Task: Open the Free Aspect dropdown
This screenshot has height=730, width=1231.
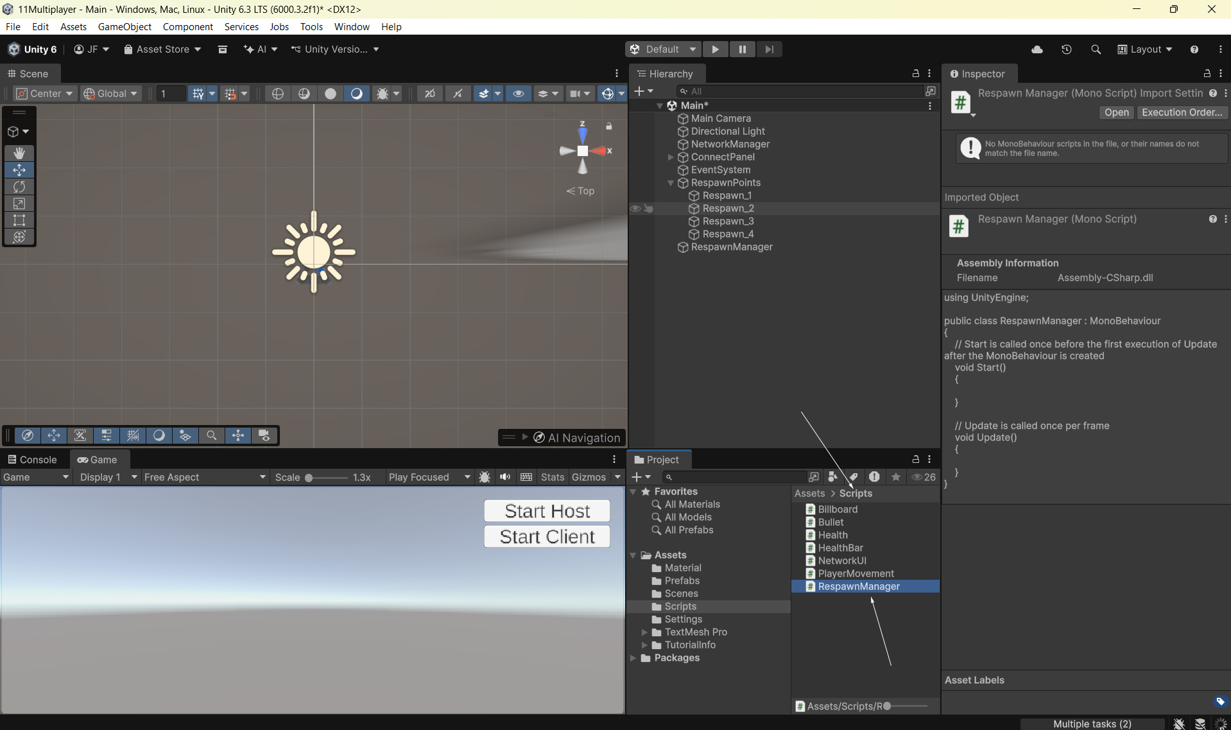Action: pyautogui.click(x=204, y=477)
